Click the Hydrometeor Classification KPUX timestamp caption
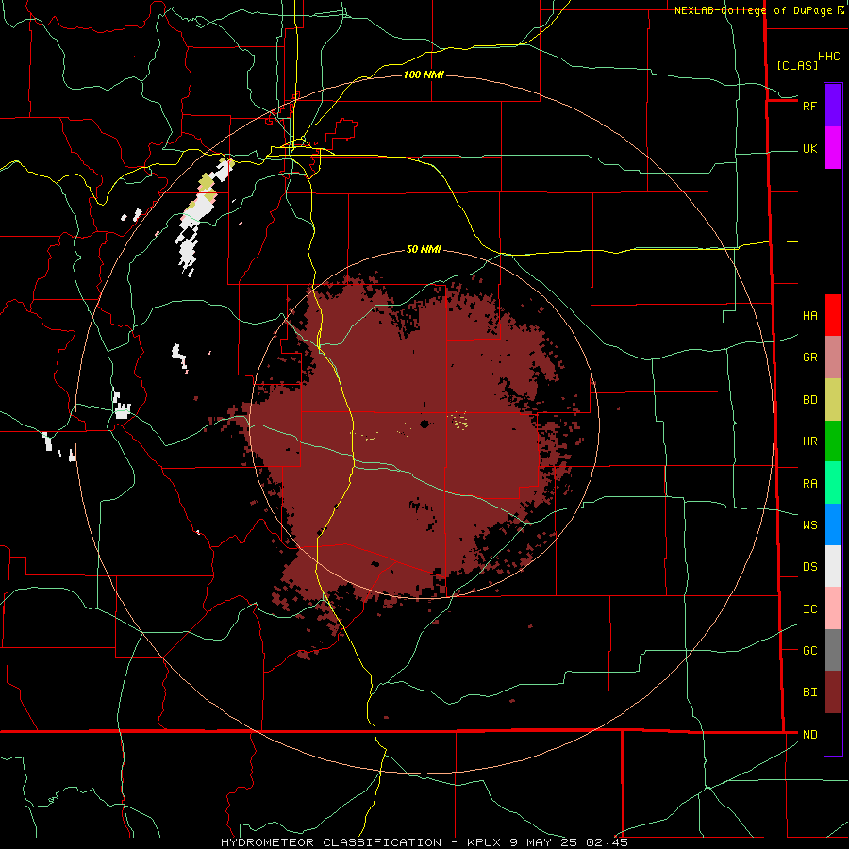Viewport: 849px width, 849px height. point(424,842)
